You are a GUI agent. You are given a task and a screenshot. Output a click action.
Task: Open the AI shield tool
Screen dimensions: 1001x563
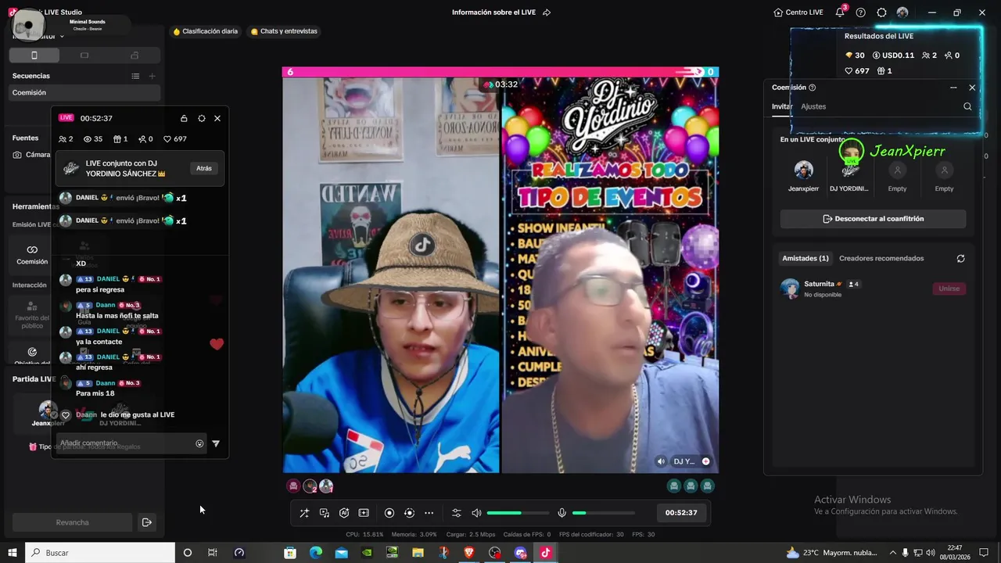344,513
